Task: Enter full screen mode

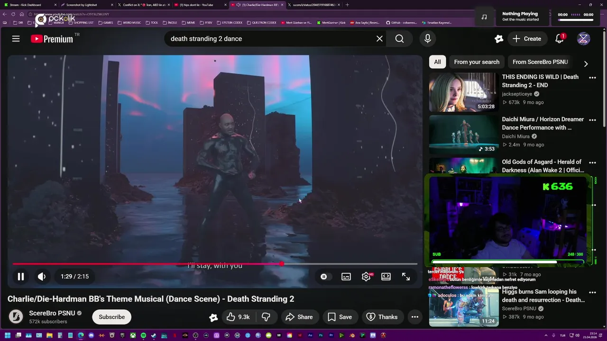Action: click(406, 277)
